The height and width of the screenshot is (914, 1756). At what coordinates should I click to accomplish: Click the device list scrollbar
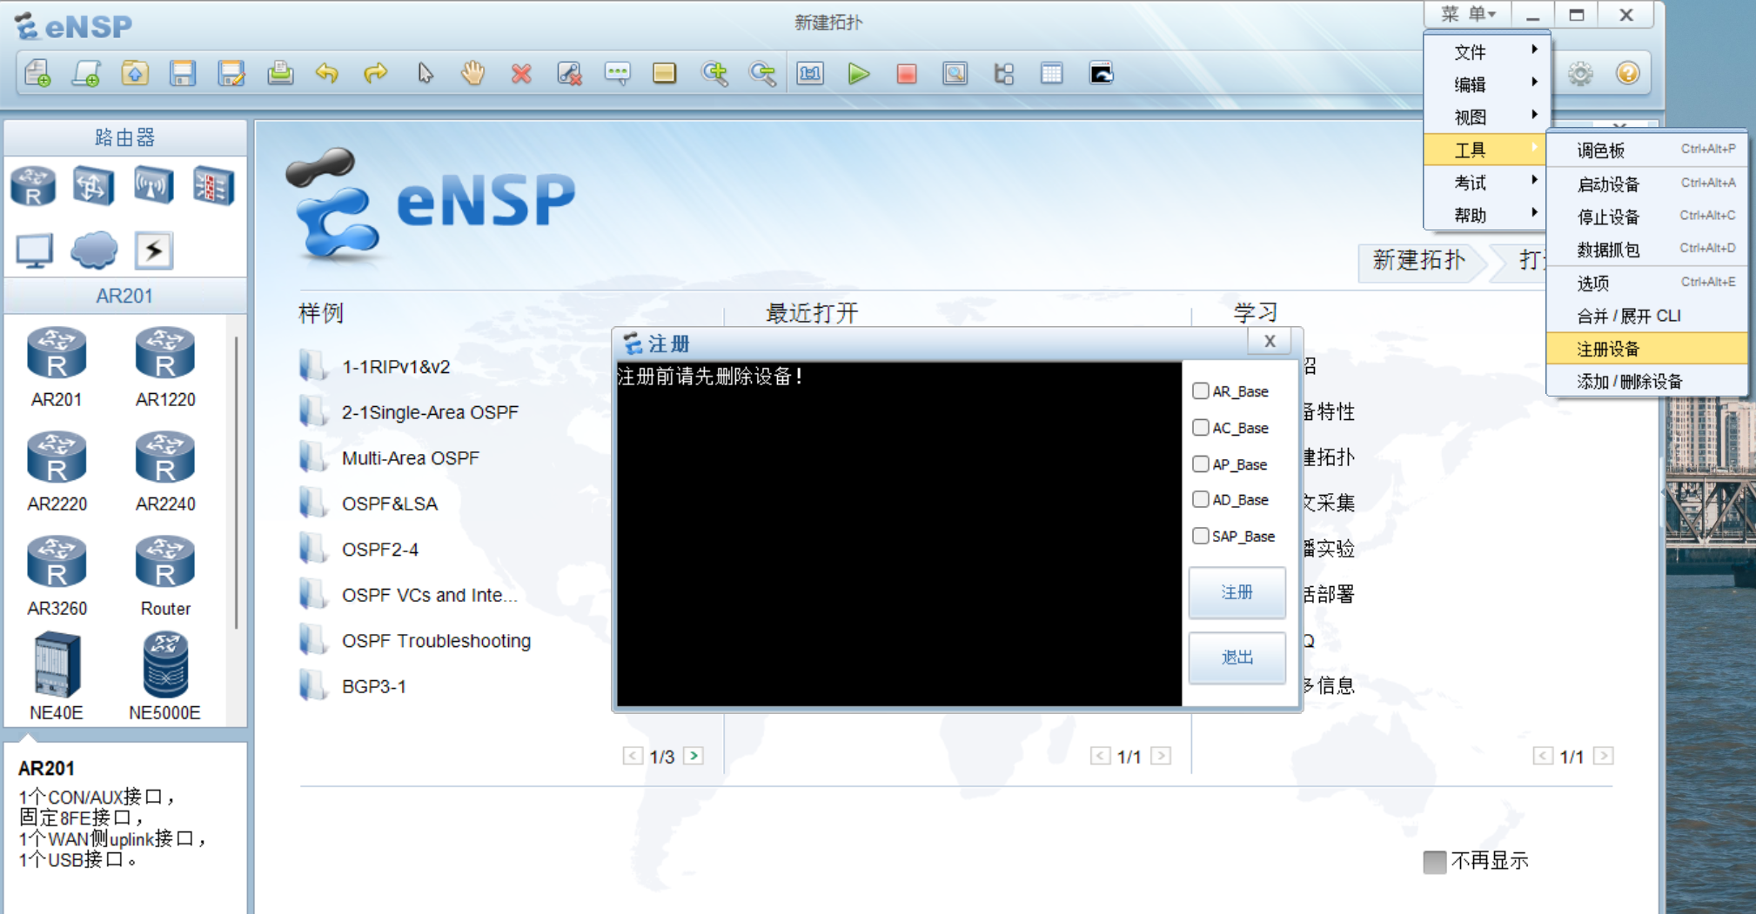tap(236, 483)
